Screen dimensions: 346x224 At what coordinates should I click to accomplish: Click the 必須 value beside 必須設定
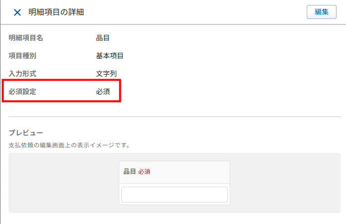point(103,92)
